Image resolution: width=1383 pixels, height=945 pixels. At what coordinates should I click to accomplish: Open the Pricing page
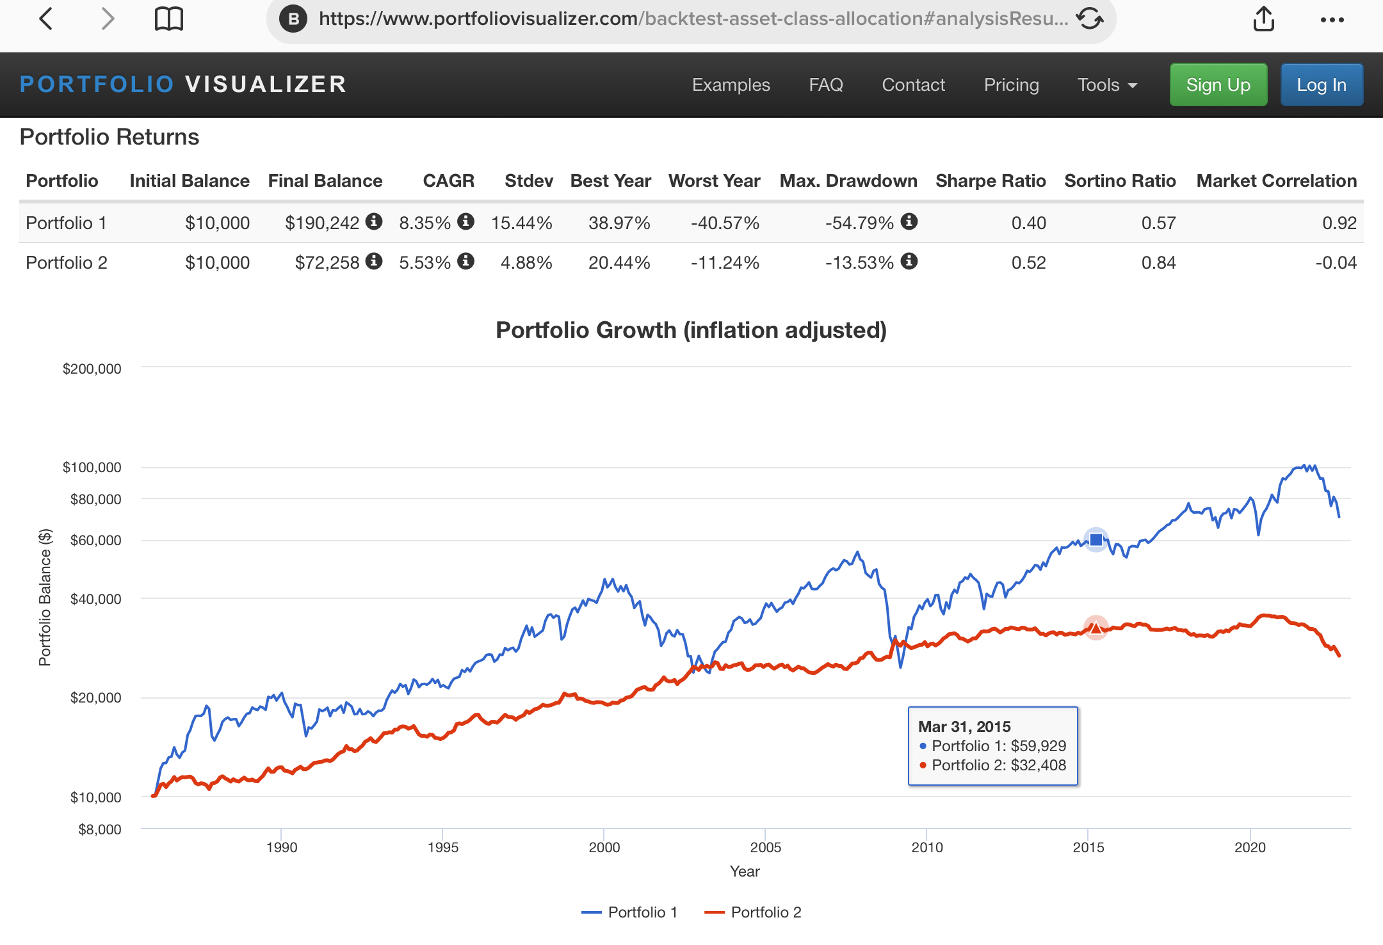pyautogui.click(x=1011, y=85)
